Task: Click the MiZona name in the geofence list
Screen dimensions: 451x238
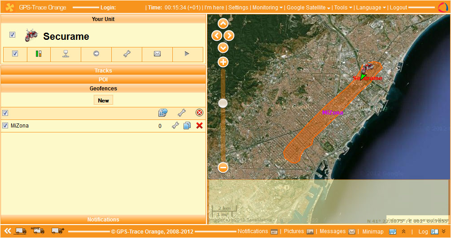Action: pyautogui.click(x=20, y=126)
